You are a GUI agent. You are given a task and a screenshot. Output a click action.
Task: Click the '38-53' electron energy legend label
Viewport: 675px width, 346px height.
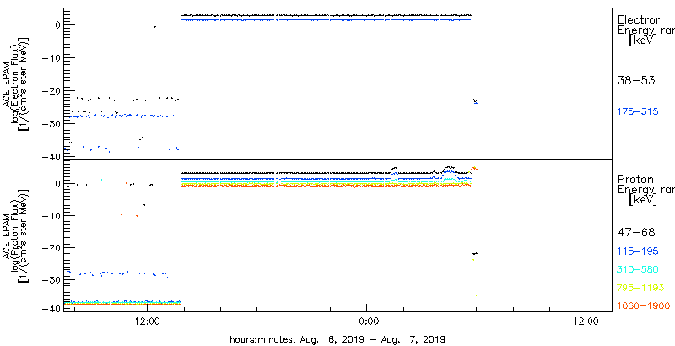(636, 80)
